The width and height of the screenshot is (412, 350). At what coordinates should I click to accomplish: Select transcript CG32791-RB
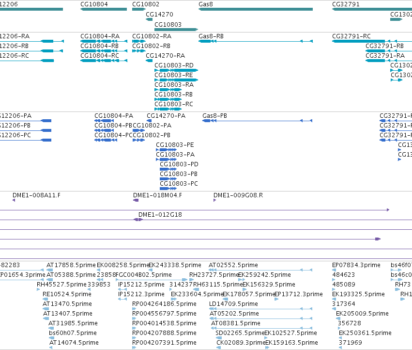[x=389, y=51]
